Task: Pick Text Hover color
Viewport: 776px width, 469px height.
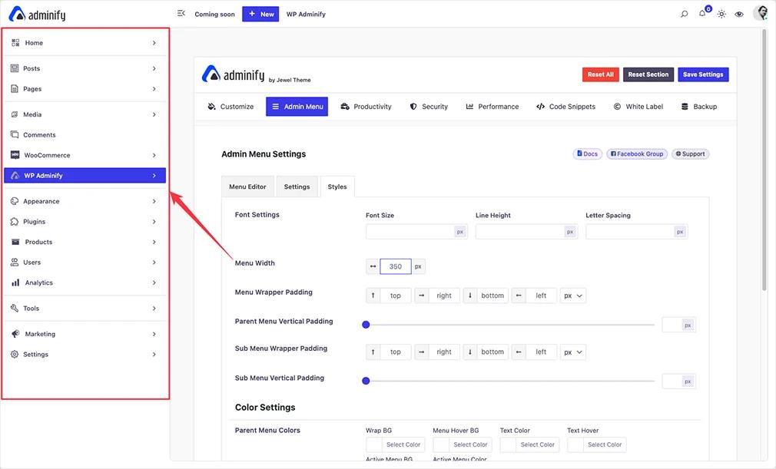Action: (x=597, y=444)
